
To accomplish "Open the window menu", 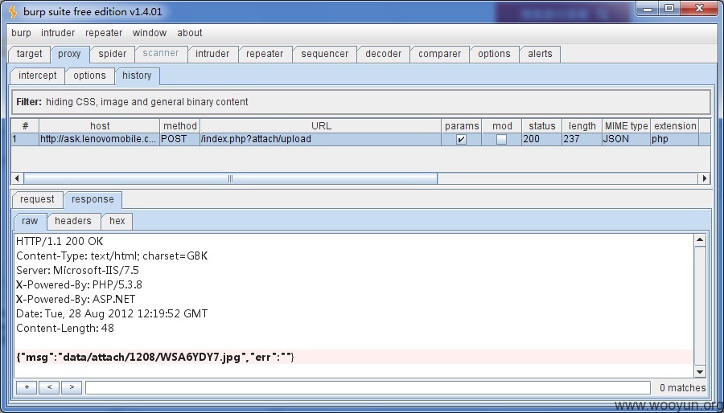I will point(149,33).
